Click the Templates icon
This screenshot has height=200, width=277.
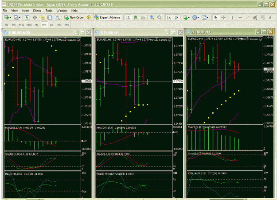coord(204,17)
